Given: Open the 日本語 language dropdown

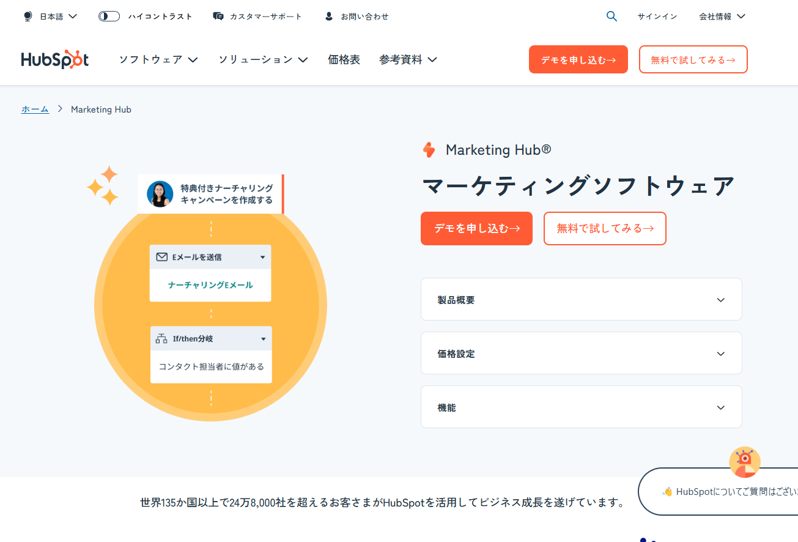Looking at the screenshot, I should tap(58, 17).
